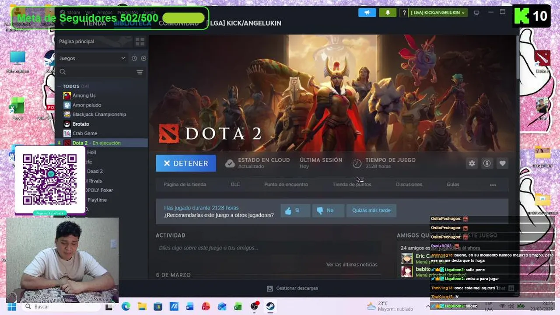Open Steam notifications bell button

388,13
